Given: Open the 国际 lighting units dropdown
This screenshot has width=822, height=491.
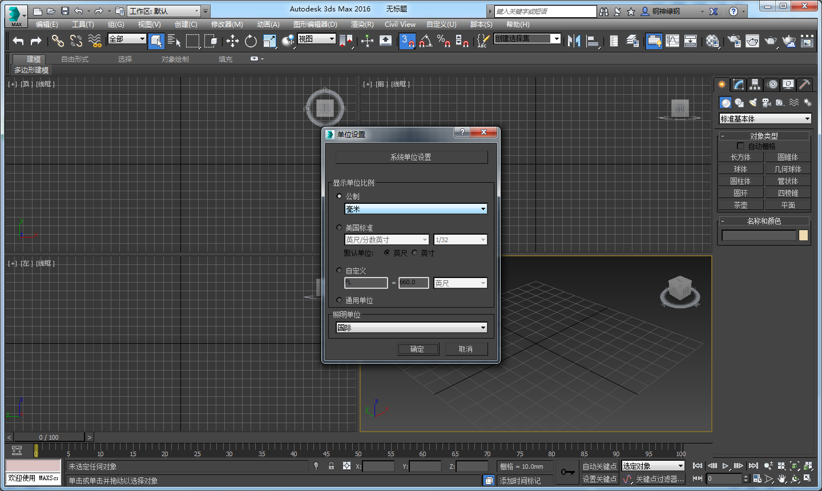Looking at the screenshot, I should (412, 328).
